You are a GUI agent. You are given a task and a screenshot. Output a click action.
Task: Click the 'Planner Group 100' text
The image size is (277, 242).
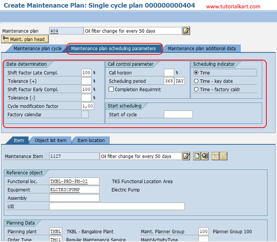(x=232, y=231)
